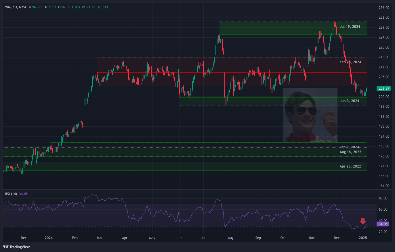
Task: Click the Jun 3, 2024 zone label
Action: click(x=349, y=101)
